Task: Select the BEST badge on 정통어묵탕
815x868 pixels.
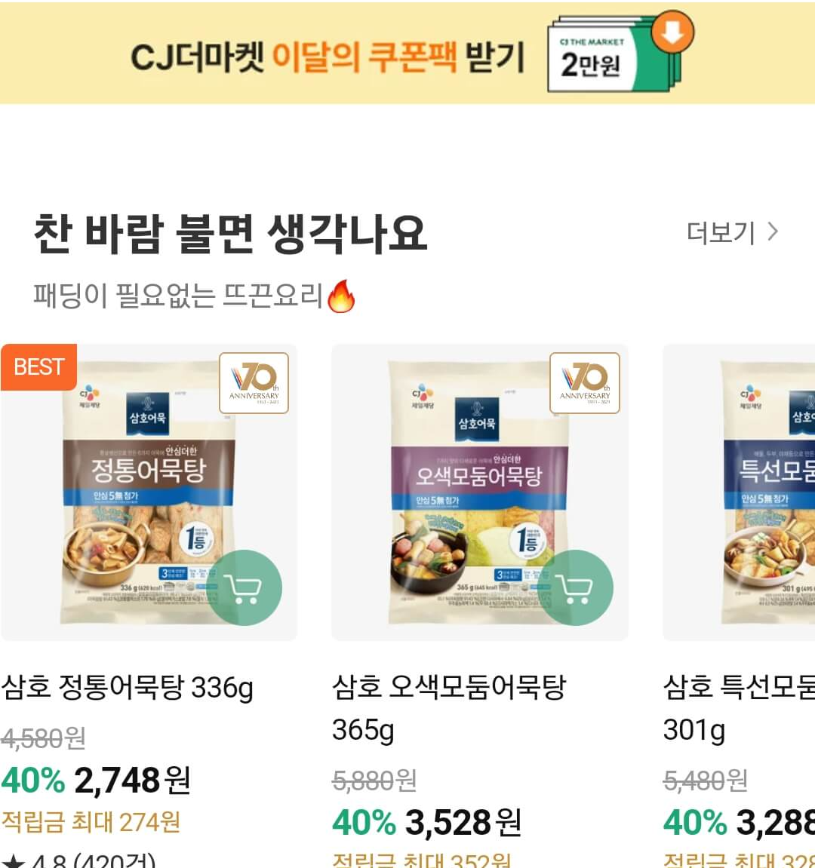Action: [39, 367]
